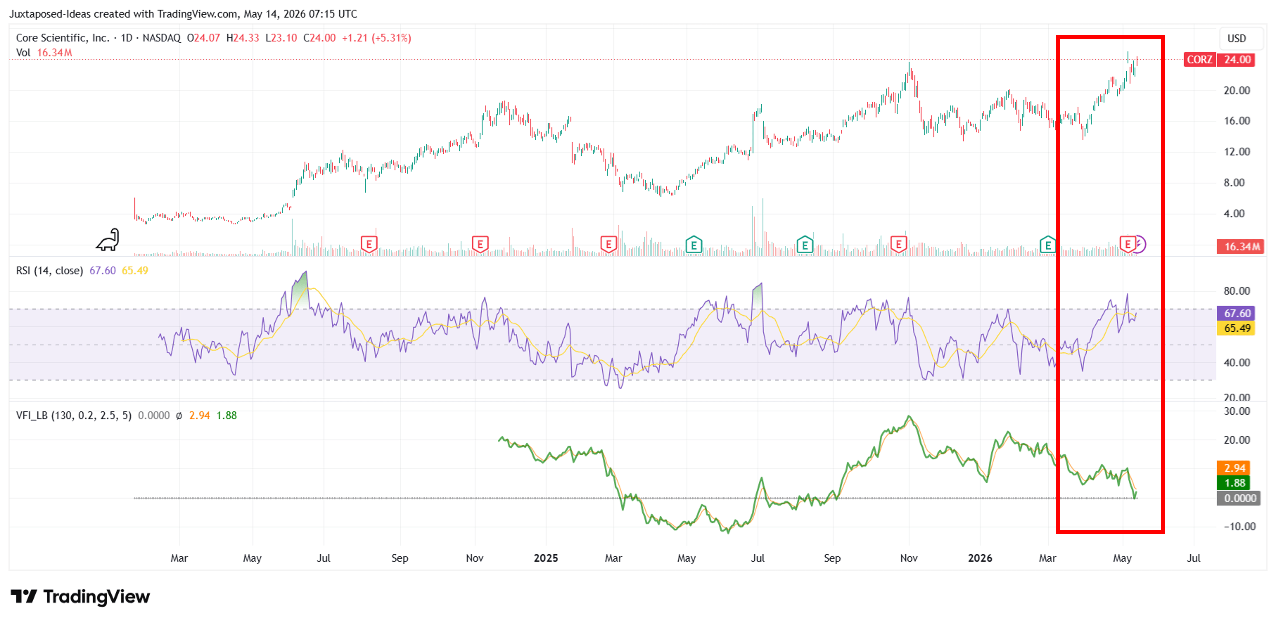Click the dinosaur icon near chart start
This screenshot has width=1276, height=623.
click(108, 240)
